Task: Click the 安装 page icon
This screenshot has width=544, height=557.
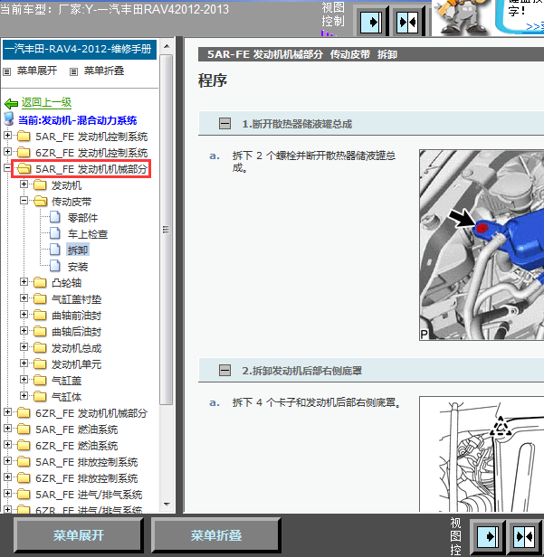Action: pos(55,266)
